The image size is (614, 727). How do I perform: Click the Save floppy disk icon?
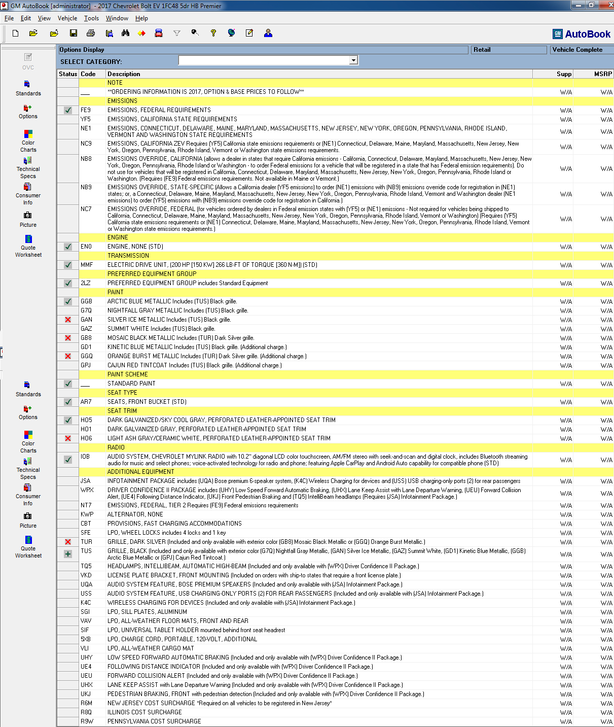(74, 33)
